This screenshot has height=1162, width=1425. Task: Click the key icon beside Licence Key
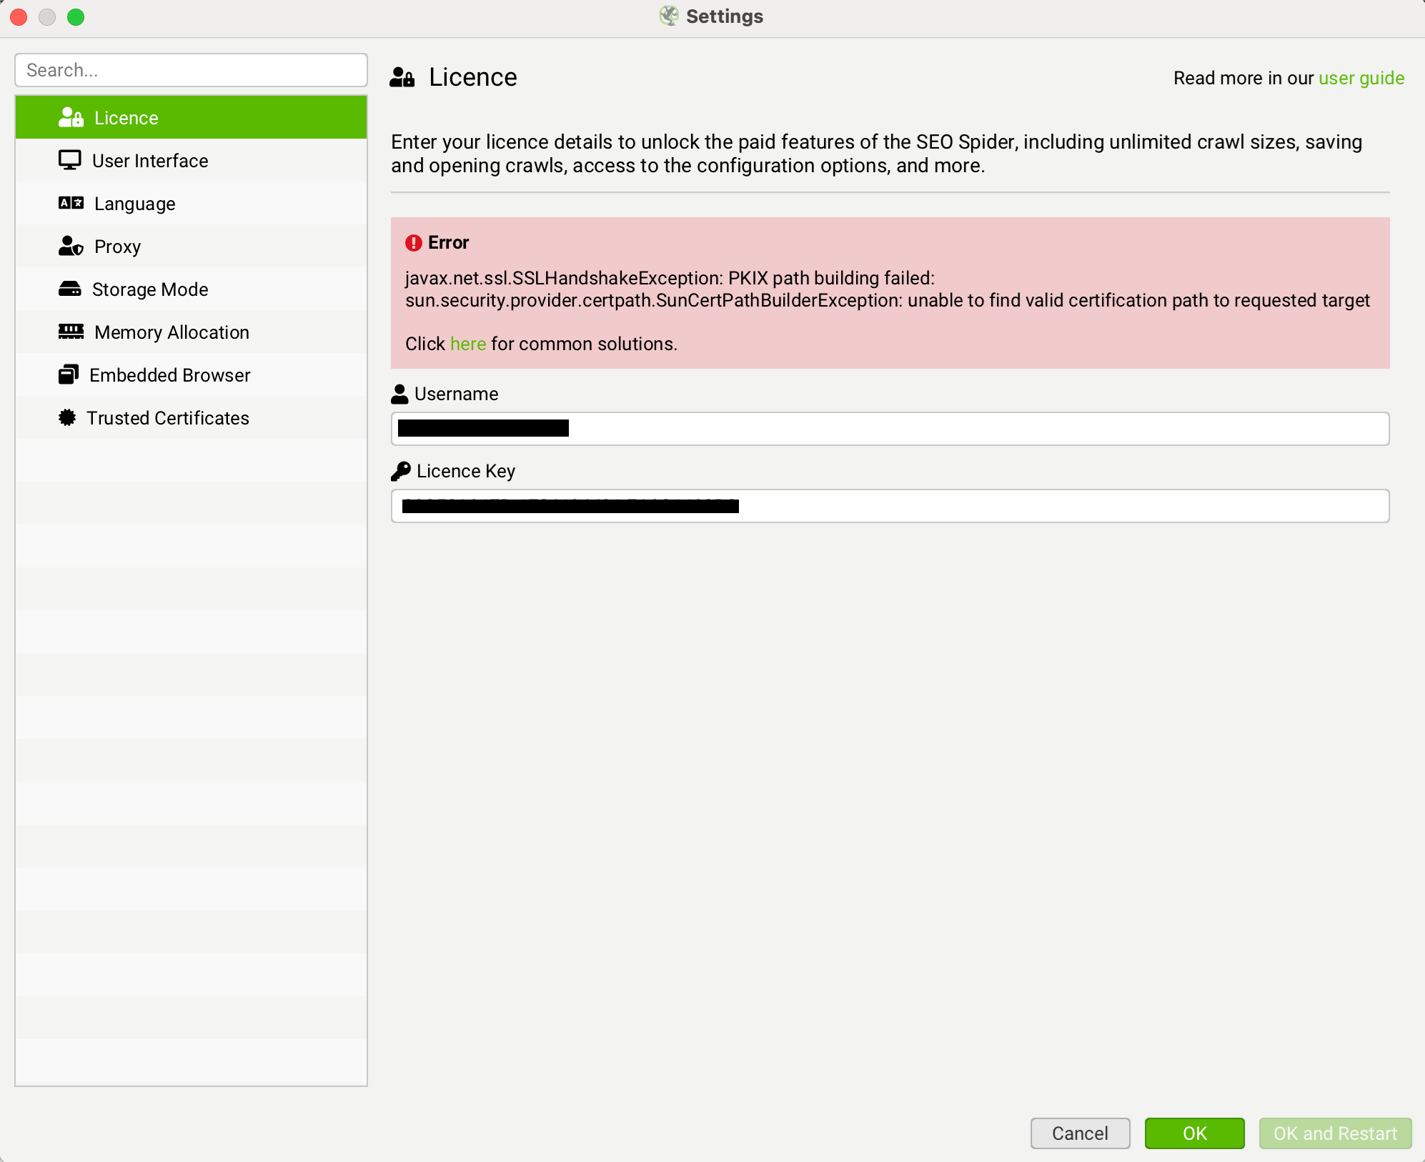pyautogui.click(x=402, y=470)
